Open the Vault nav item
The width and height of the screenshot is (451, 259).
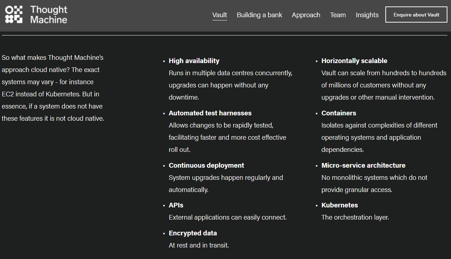tap(220, 15)
